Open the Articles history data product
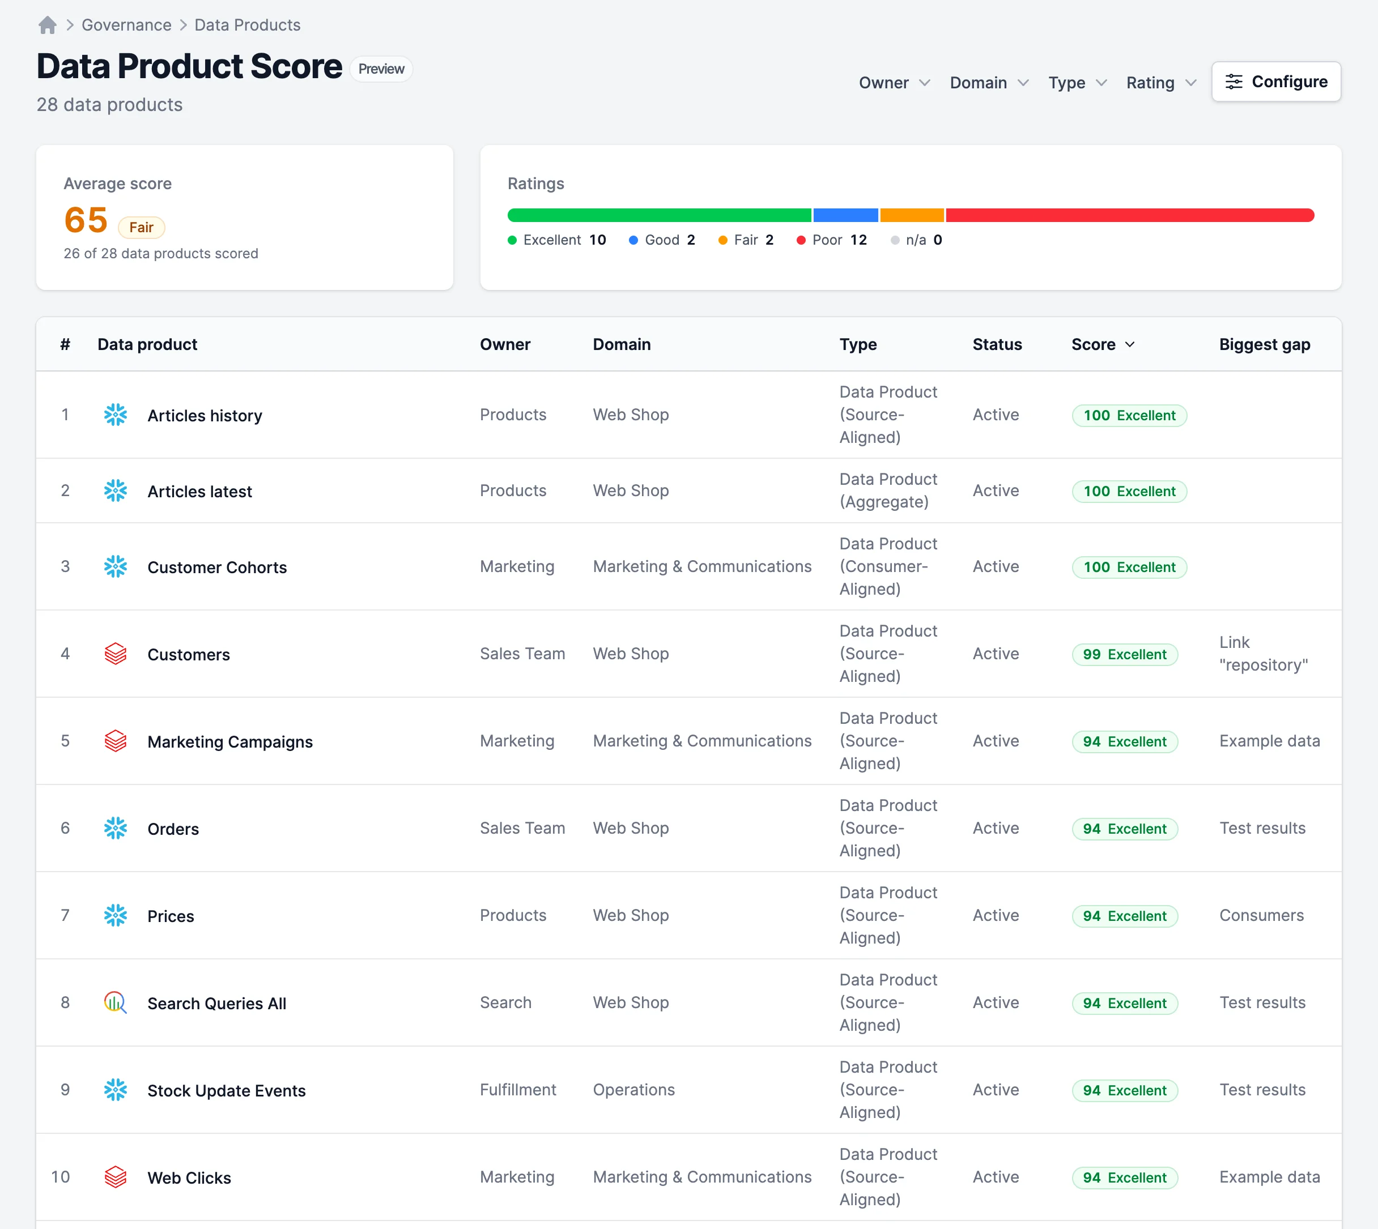1378x1229 pixels. pyautogui.click(x=205, y=415)
